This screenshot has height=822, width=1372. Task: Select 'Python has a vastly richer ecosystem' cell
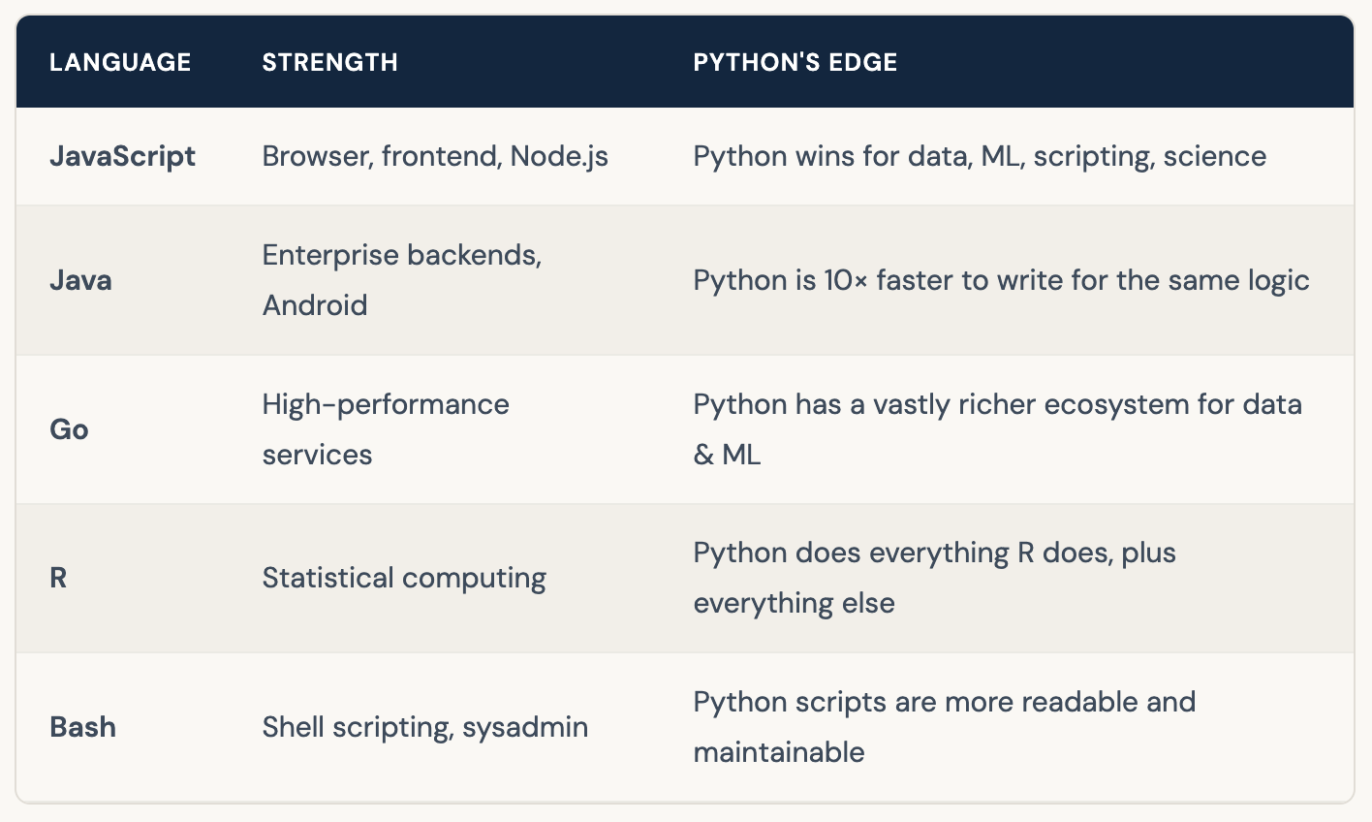tap(996, 429)
